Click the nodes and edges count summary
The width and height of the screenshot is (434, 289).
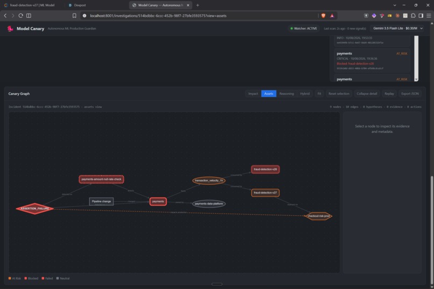pos(375,107)
